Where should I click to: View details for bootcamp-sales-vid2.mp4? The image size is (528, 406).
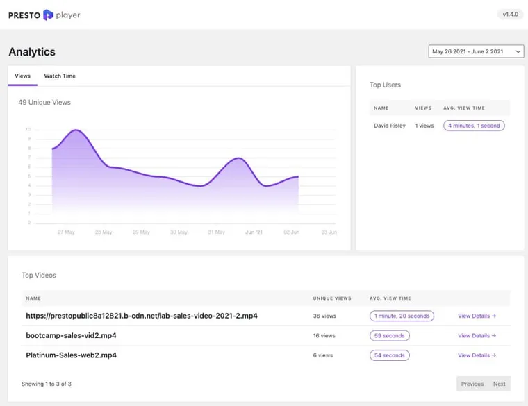(477, 335)
